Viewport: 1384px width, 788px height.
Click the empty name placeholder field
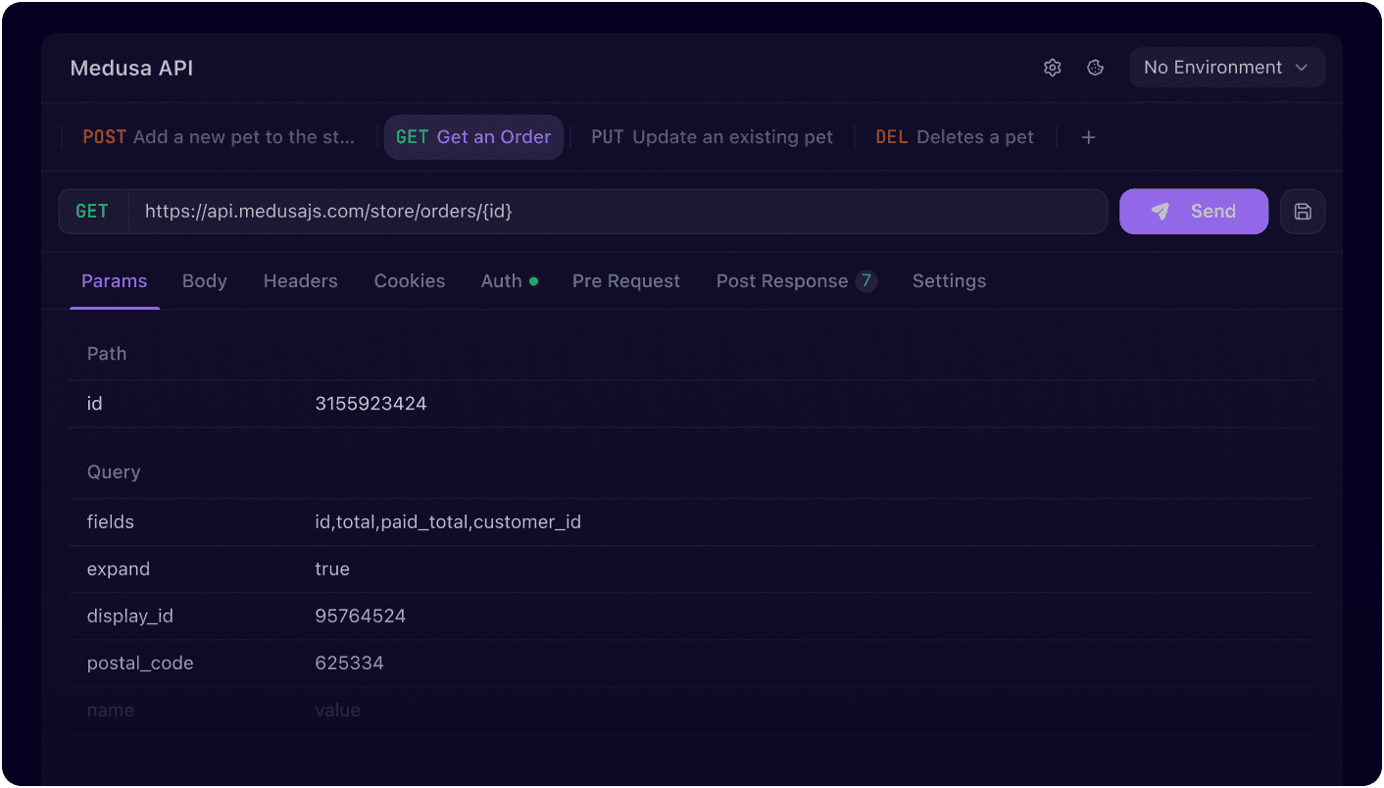[x=111, y=711]
